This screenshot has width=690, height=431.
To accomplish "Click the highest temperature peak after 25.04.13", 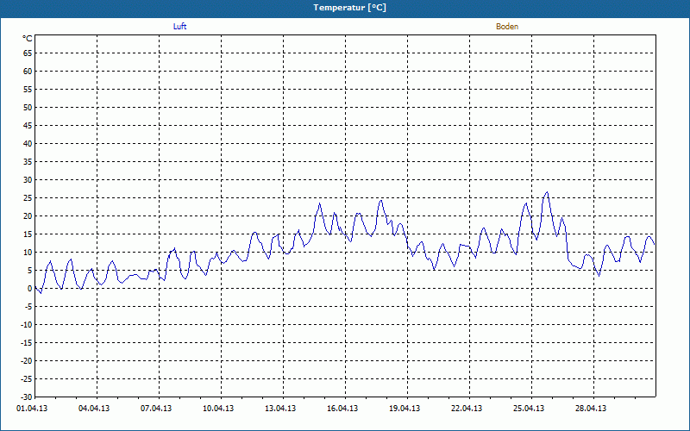I will click(547, 192).
